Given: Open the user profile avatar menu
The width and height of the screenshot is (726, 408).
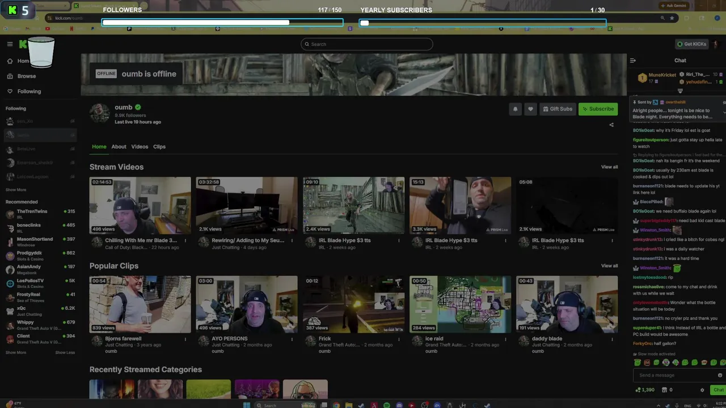Looking at the screenshot, I should point(716,44).
